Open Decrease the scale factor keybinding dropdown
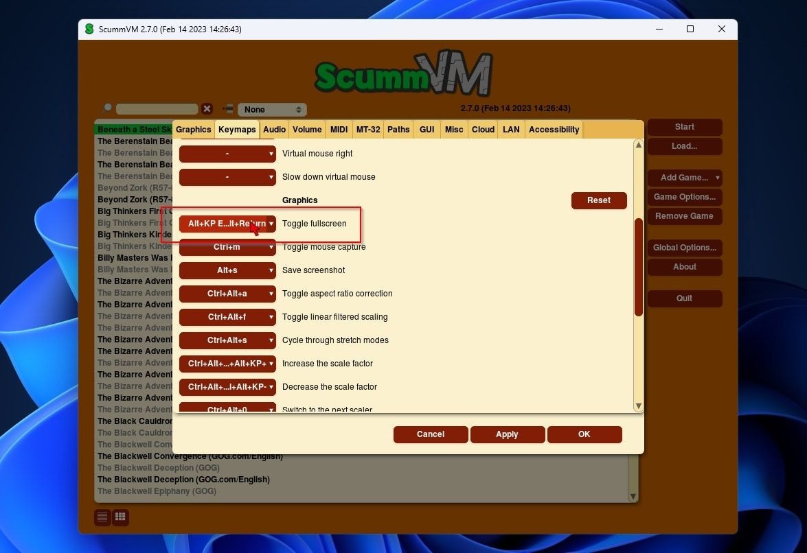 click(227, 387)
